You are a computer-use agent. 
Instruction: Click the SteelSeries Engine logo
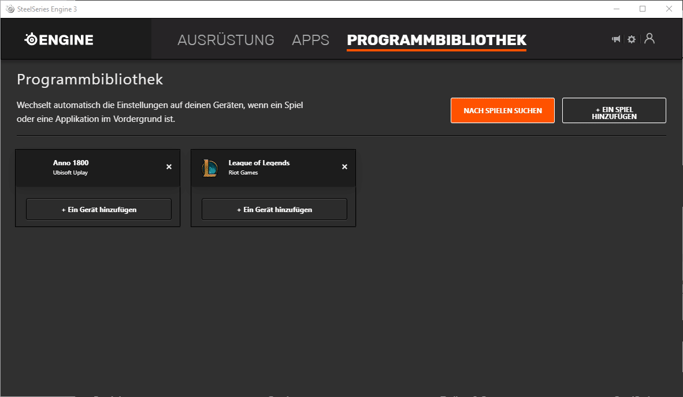coord(59,39)
